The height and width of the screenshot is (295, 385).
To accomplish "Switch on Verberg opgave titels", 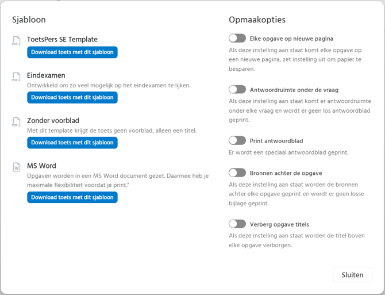I will [237, 224].
